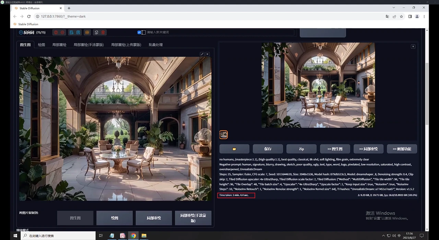Viewport: 439px width, 240px height.
Task: Toggle the switch next to the keyword checkbox
Action: (x=143, y=32)
